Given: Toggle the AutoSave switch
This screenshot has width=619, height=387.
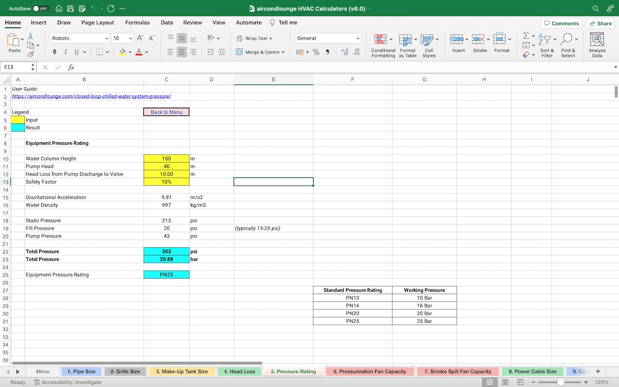Looking at the screenshot, I should click(41, 9).
